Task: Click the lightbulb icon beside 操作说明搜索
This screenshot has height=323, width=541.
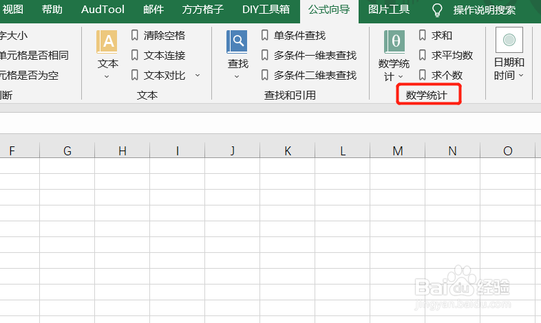Action: click(437, 10)
